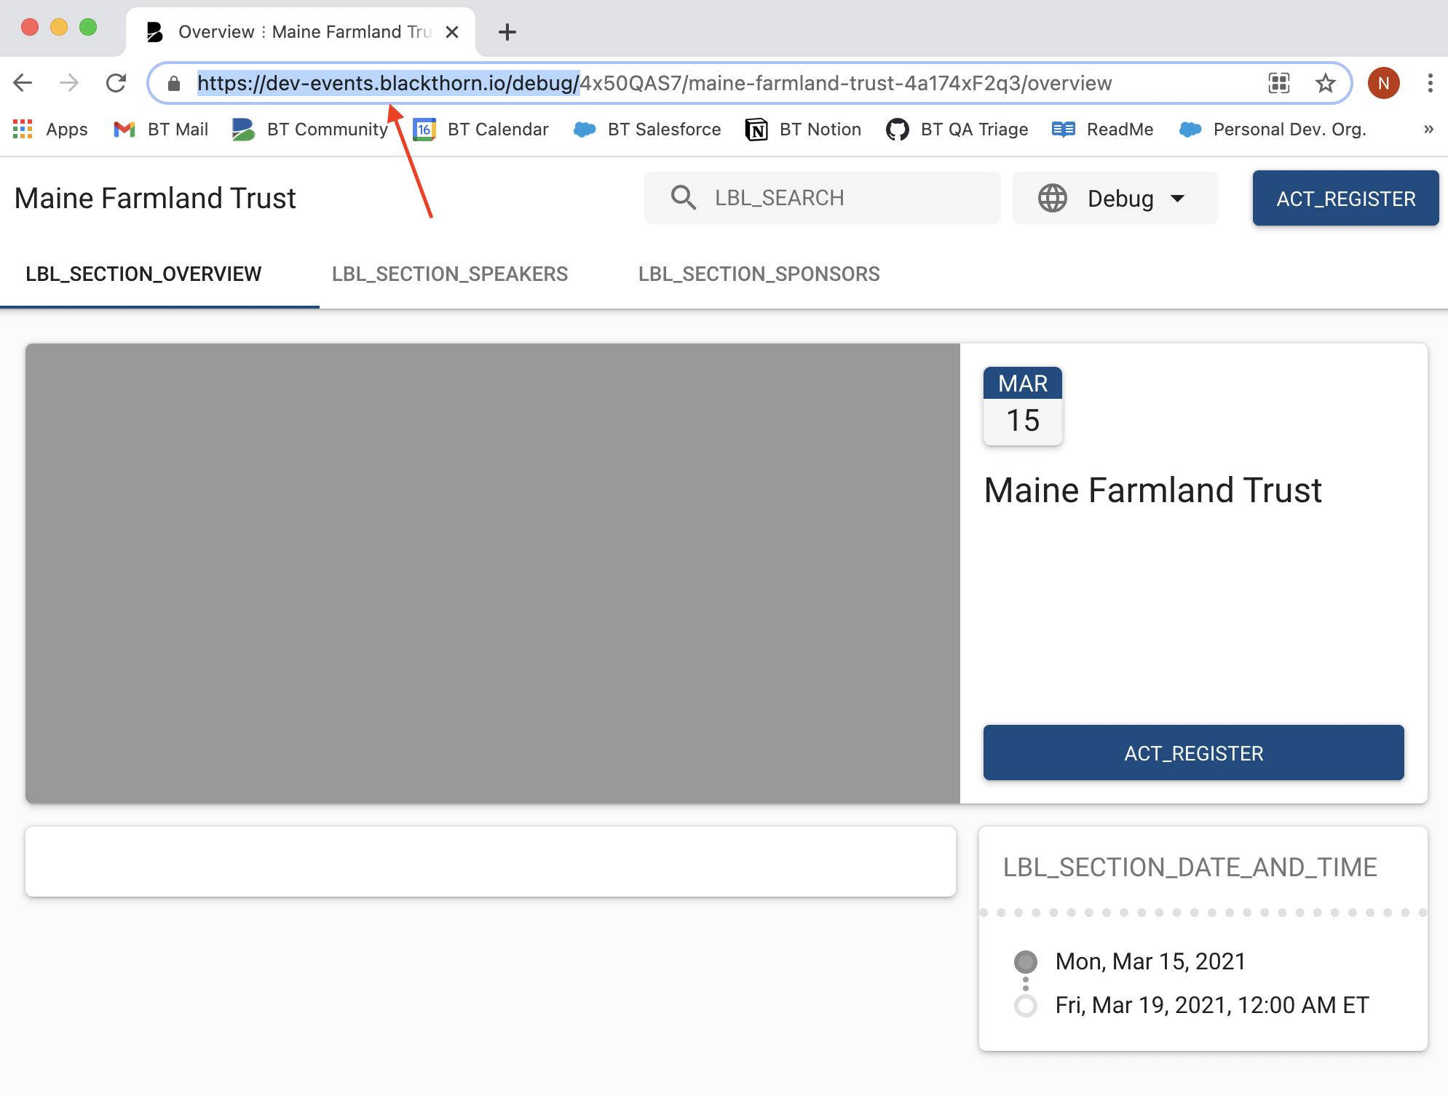This screenshot has width=1448, height=1096.
Task: Expand the Debug language dropdown
Action: 1115,198
